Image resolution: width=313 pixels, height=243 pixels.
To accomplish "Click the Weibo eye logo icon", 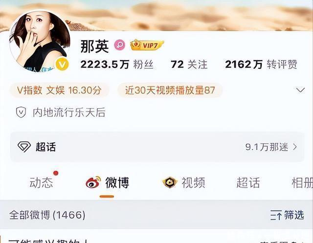I will click(x=93, y=182).
